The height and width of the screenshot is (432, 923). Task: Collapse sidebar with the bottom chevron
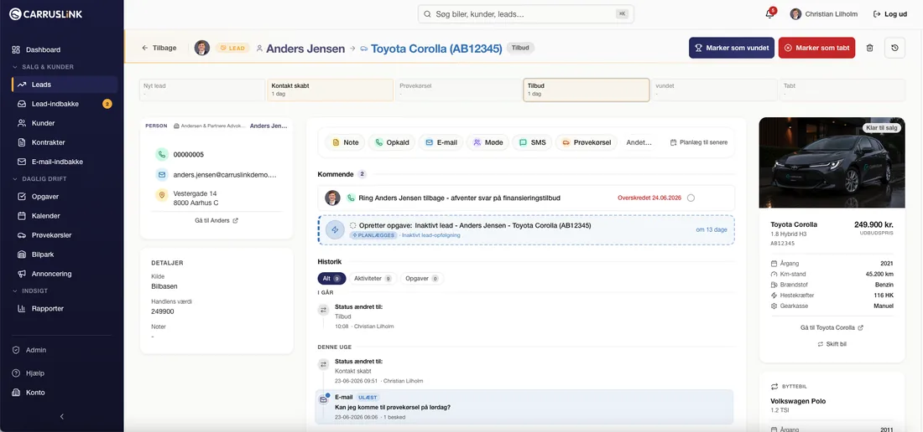tap(62, 417)
